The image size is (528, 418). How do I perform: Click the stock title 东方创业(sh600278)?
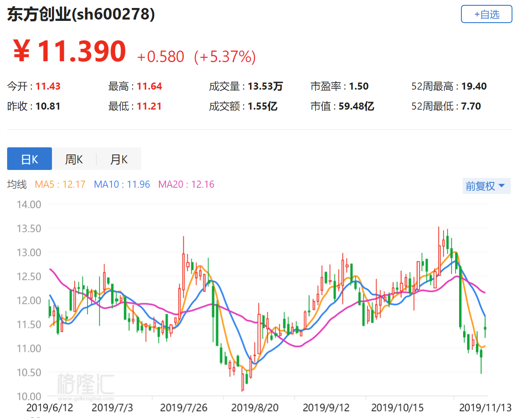point(81,14)
